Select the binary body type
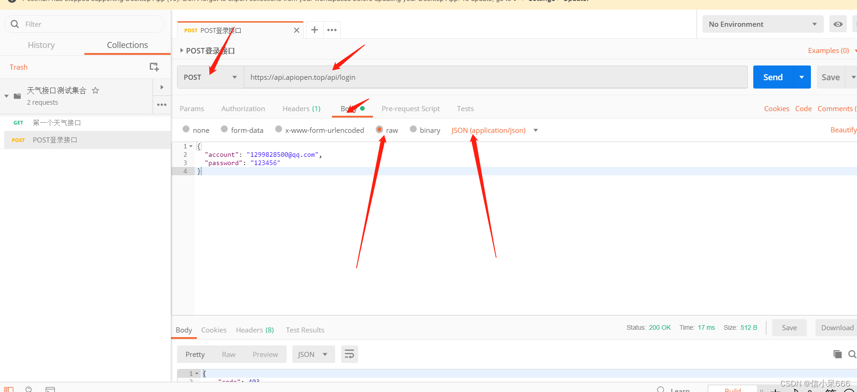 [x=413, y=129]
